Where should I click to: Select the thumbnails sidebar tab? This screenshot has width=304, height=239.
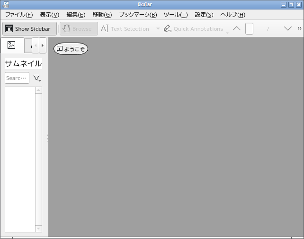click(12, 45)
